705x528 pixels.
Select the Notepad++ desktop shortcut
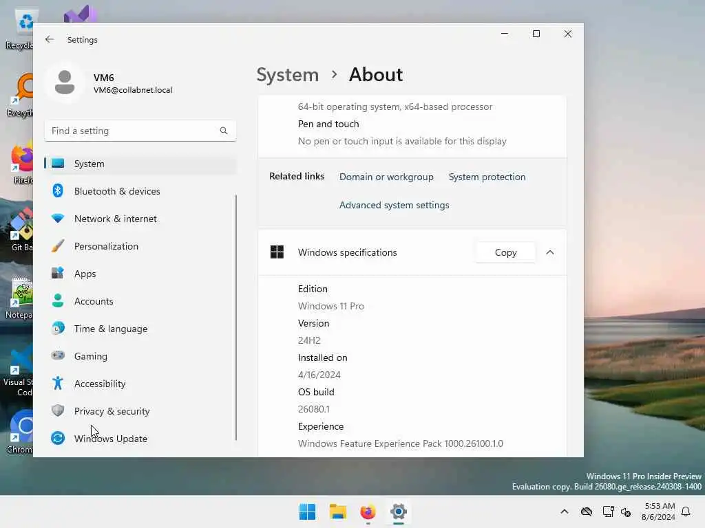coord(19,298)
